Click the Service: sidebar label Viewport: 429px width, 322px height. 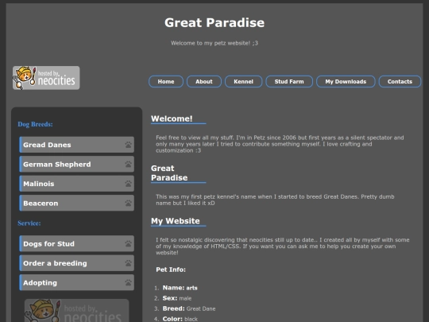(x=29, y=223)
